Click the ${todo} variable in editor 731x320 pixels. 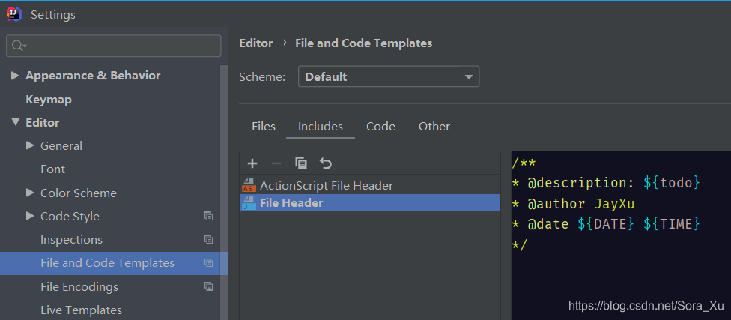coord(672,183)
